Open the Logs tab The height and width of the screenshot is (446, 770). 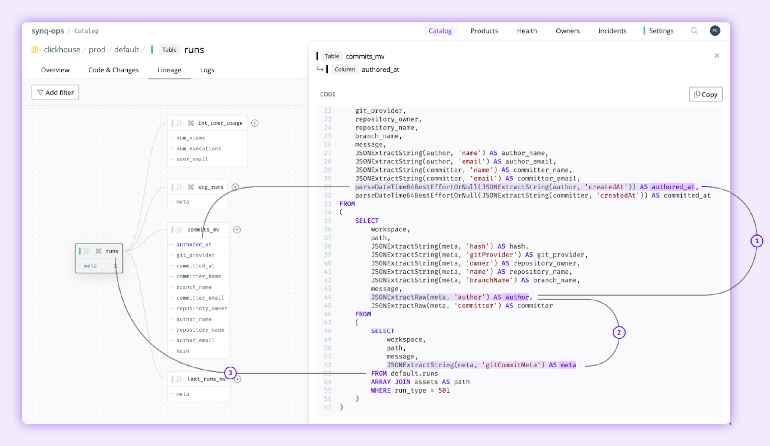point(207,70)
